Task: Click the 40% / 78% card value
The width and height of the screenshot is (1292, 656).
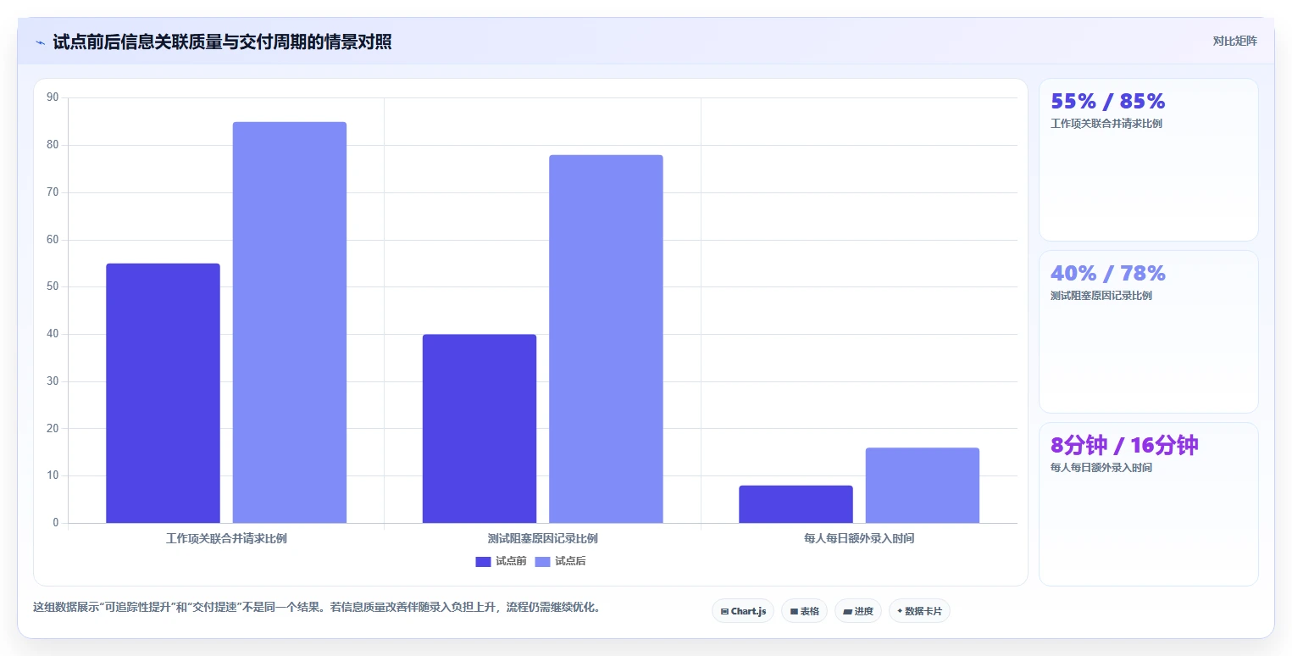Action: [1108, 274]
